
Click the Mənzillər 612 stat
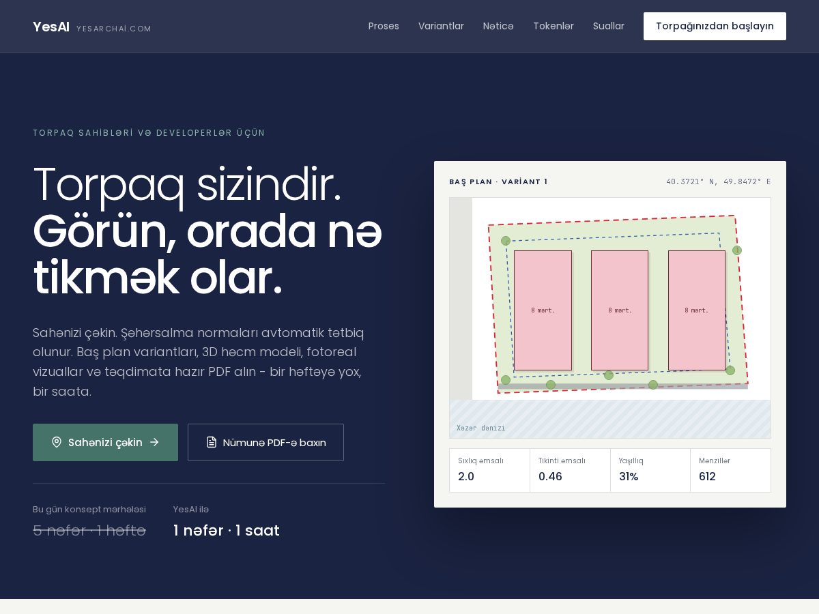coord(730,470)
